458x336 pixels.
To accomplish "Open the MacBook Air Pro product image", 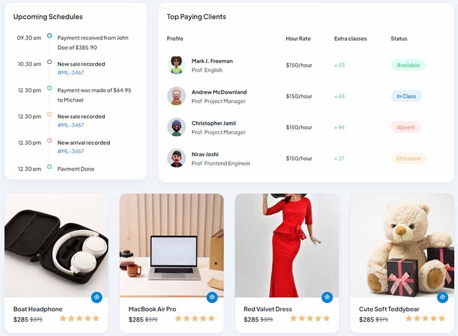I will coord(172,245).
